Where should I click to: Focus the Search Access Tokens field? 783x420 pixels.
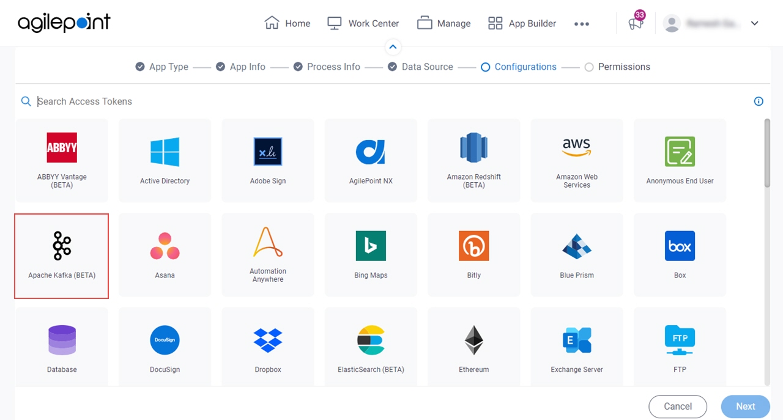click(391, 101)
